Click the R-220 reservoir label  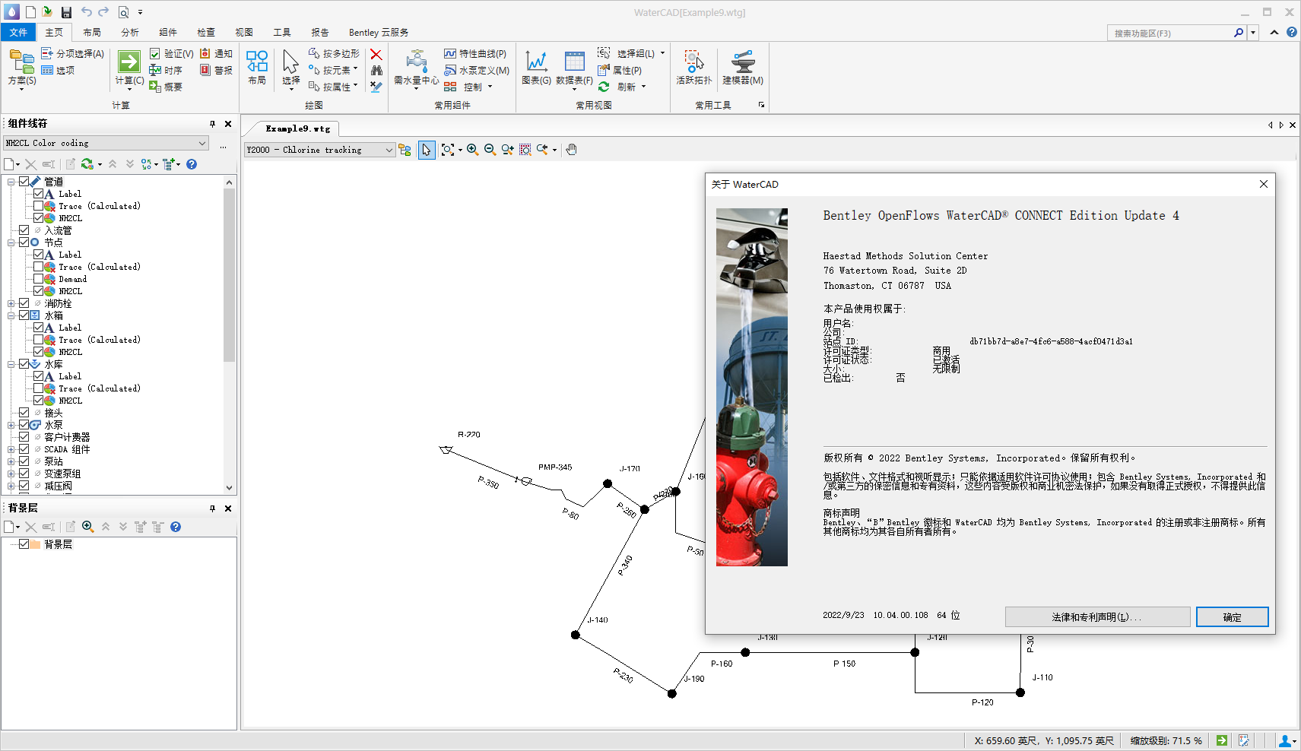pyautogui.click(x=468, y=435)
